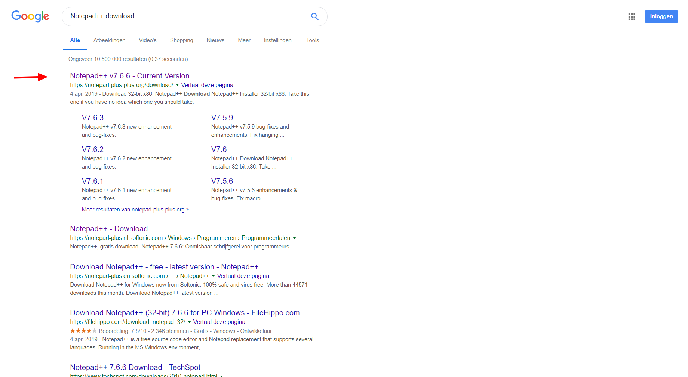Open the V7.5.6 sitelink

tap(222, 181)
